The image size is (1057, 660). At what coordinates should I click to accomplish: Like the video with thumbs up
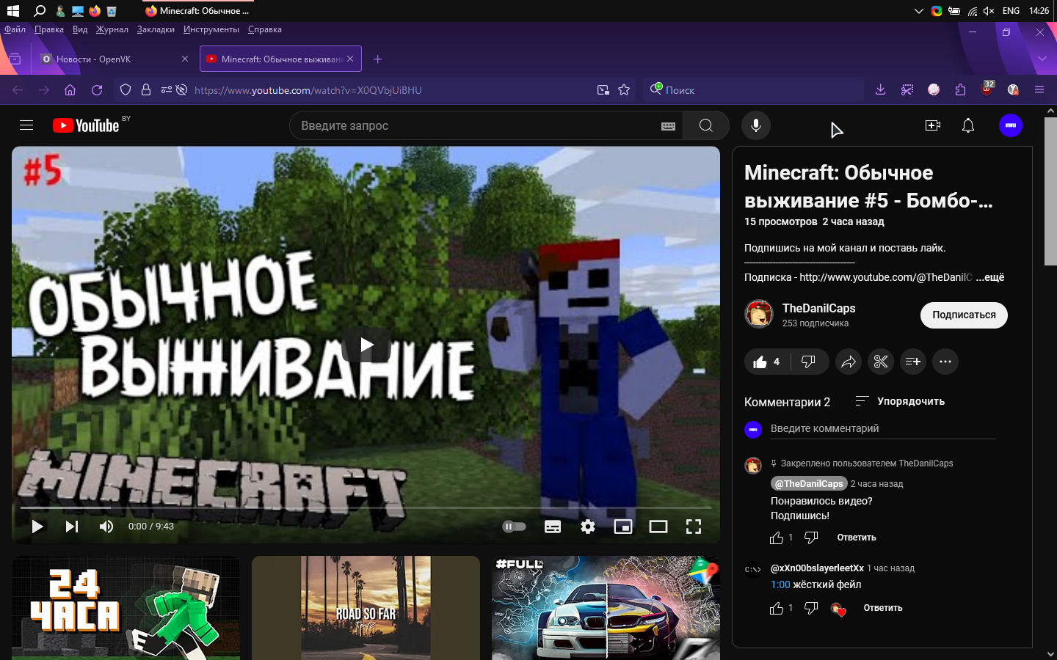pos(766,362)
